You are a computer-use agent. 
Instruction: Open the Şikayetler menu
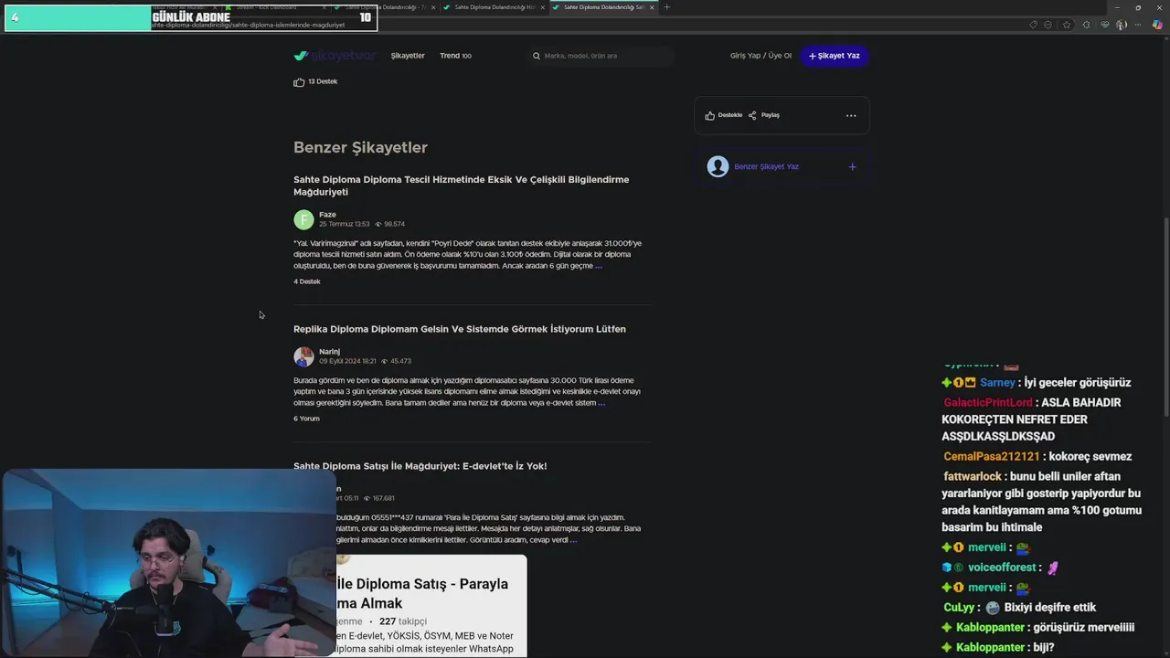point(408,56)
